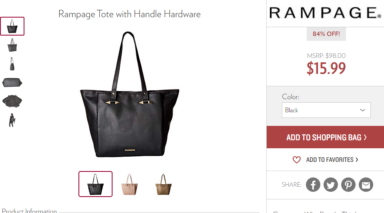Share the product via Twitter icon
The image size is (384, 213).
(331, 185)
